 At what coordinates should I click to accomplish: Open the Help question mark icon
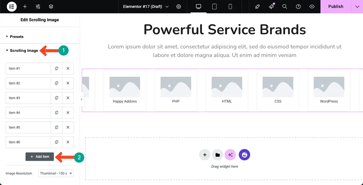(298, 7)
